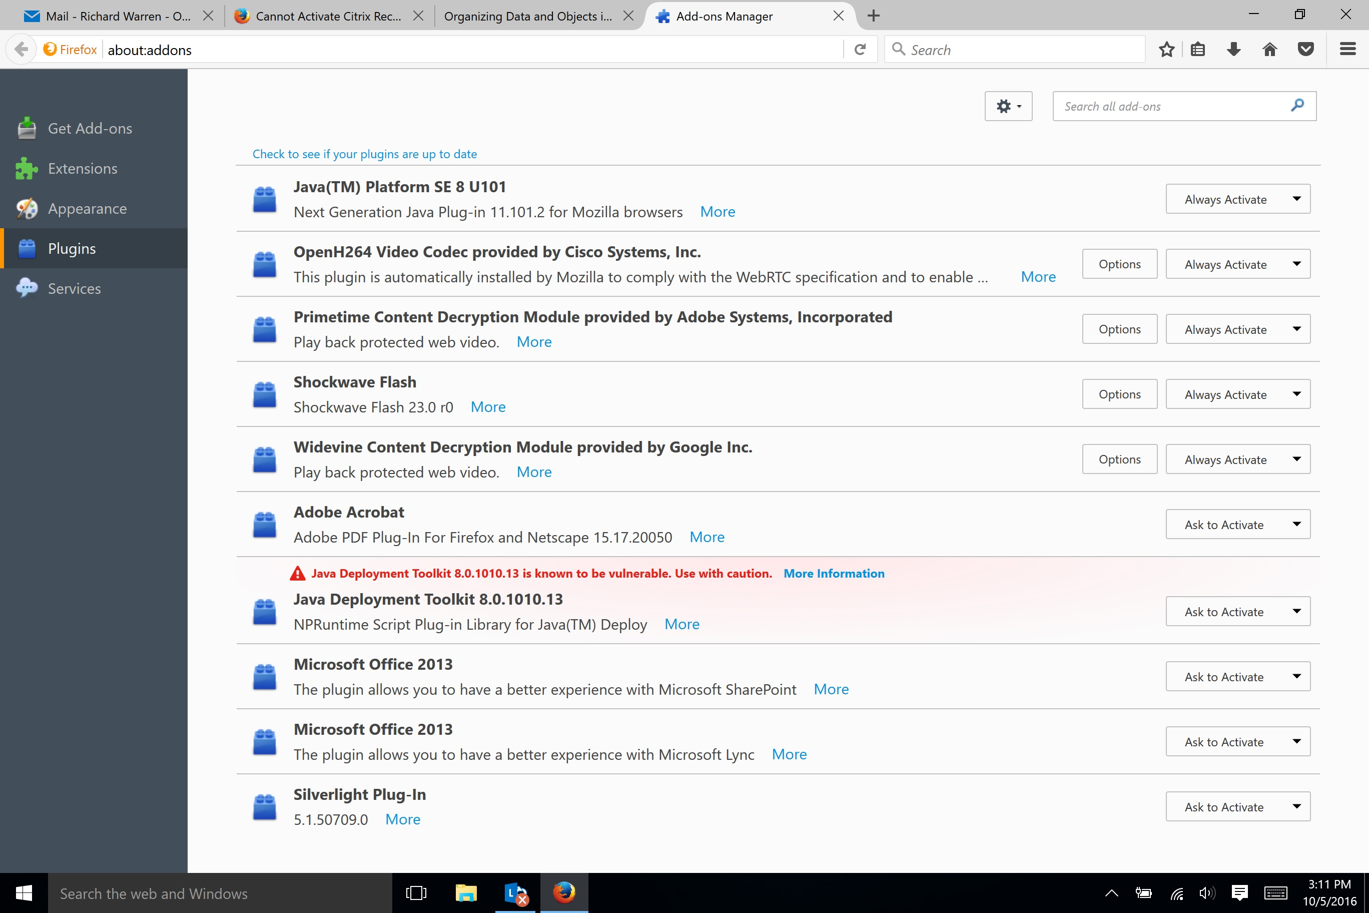Reload the current page

pos(860,50)
